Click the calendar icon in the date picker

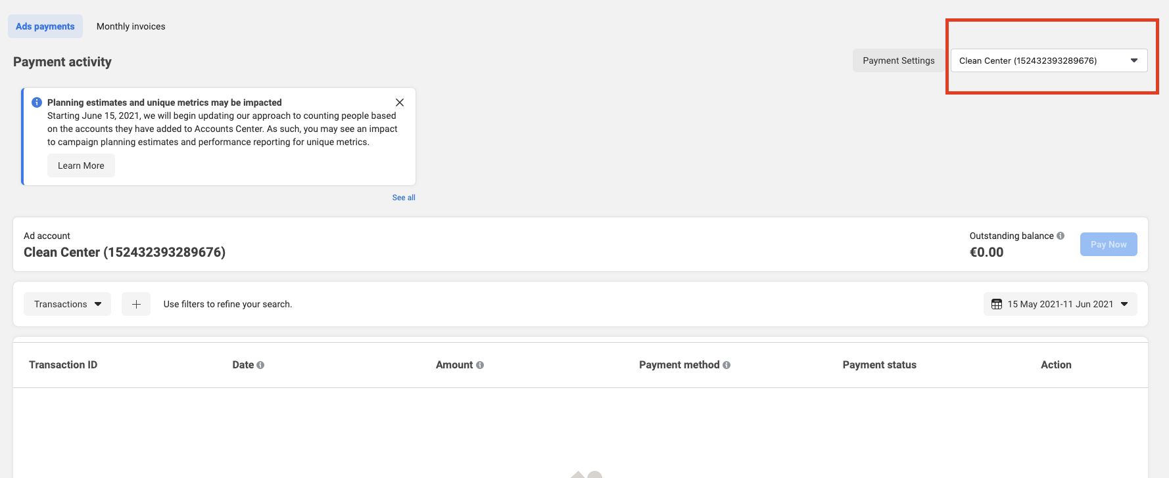click(997, 304)
